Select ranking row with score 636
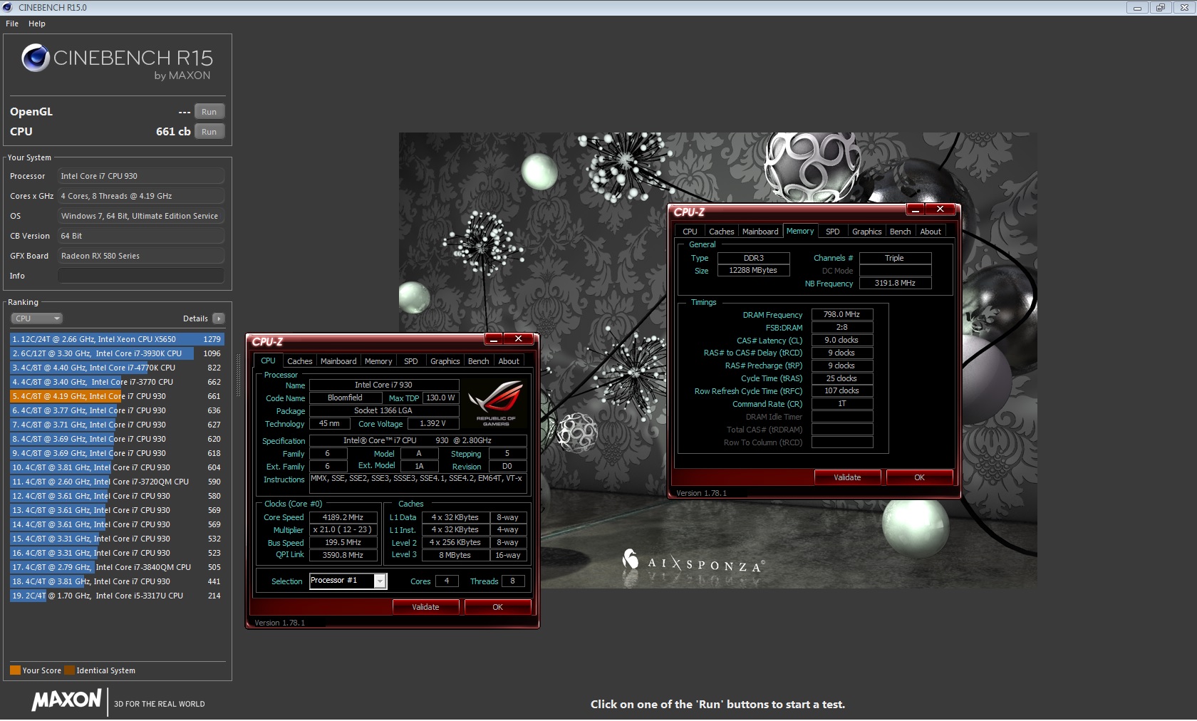Viewport: 1197px width, 721px height. click(x=117, y=410)
